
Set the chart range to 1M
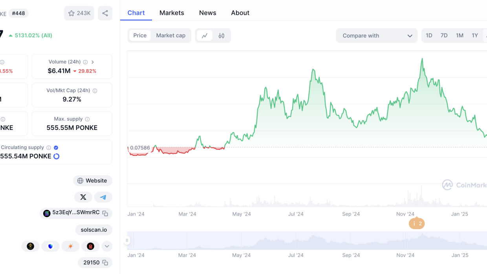point(460,35)
